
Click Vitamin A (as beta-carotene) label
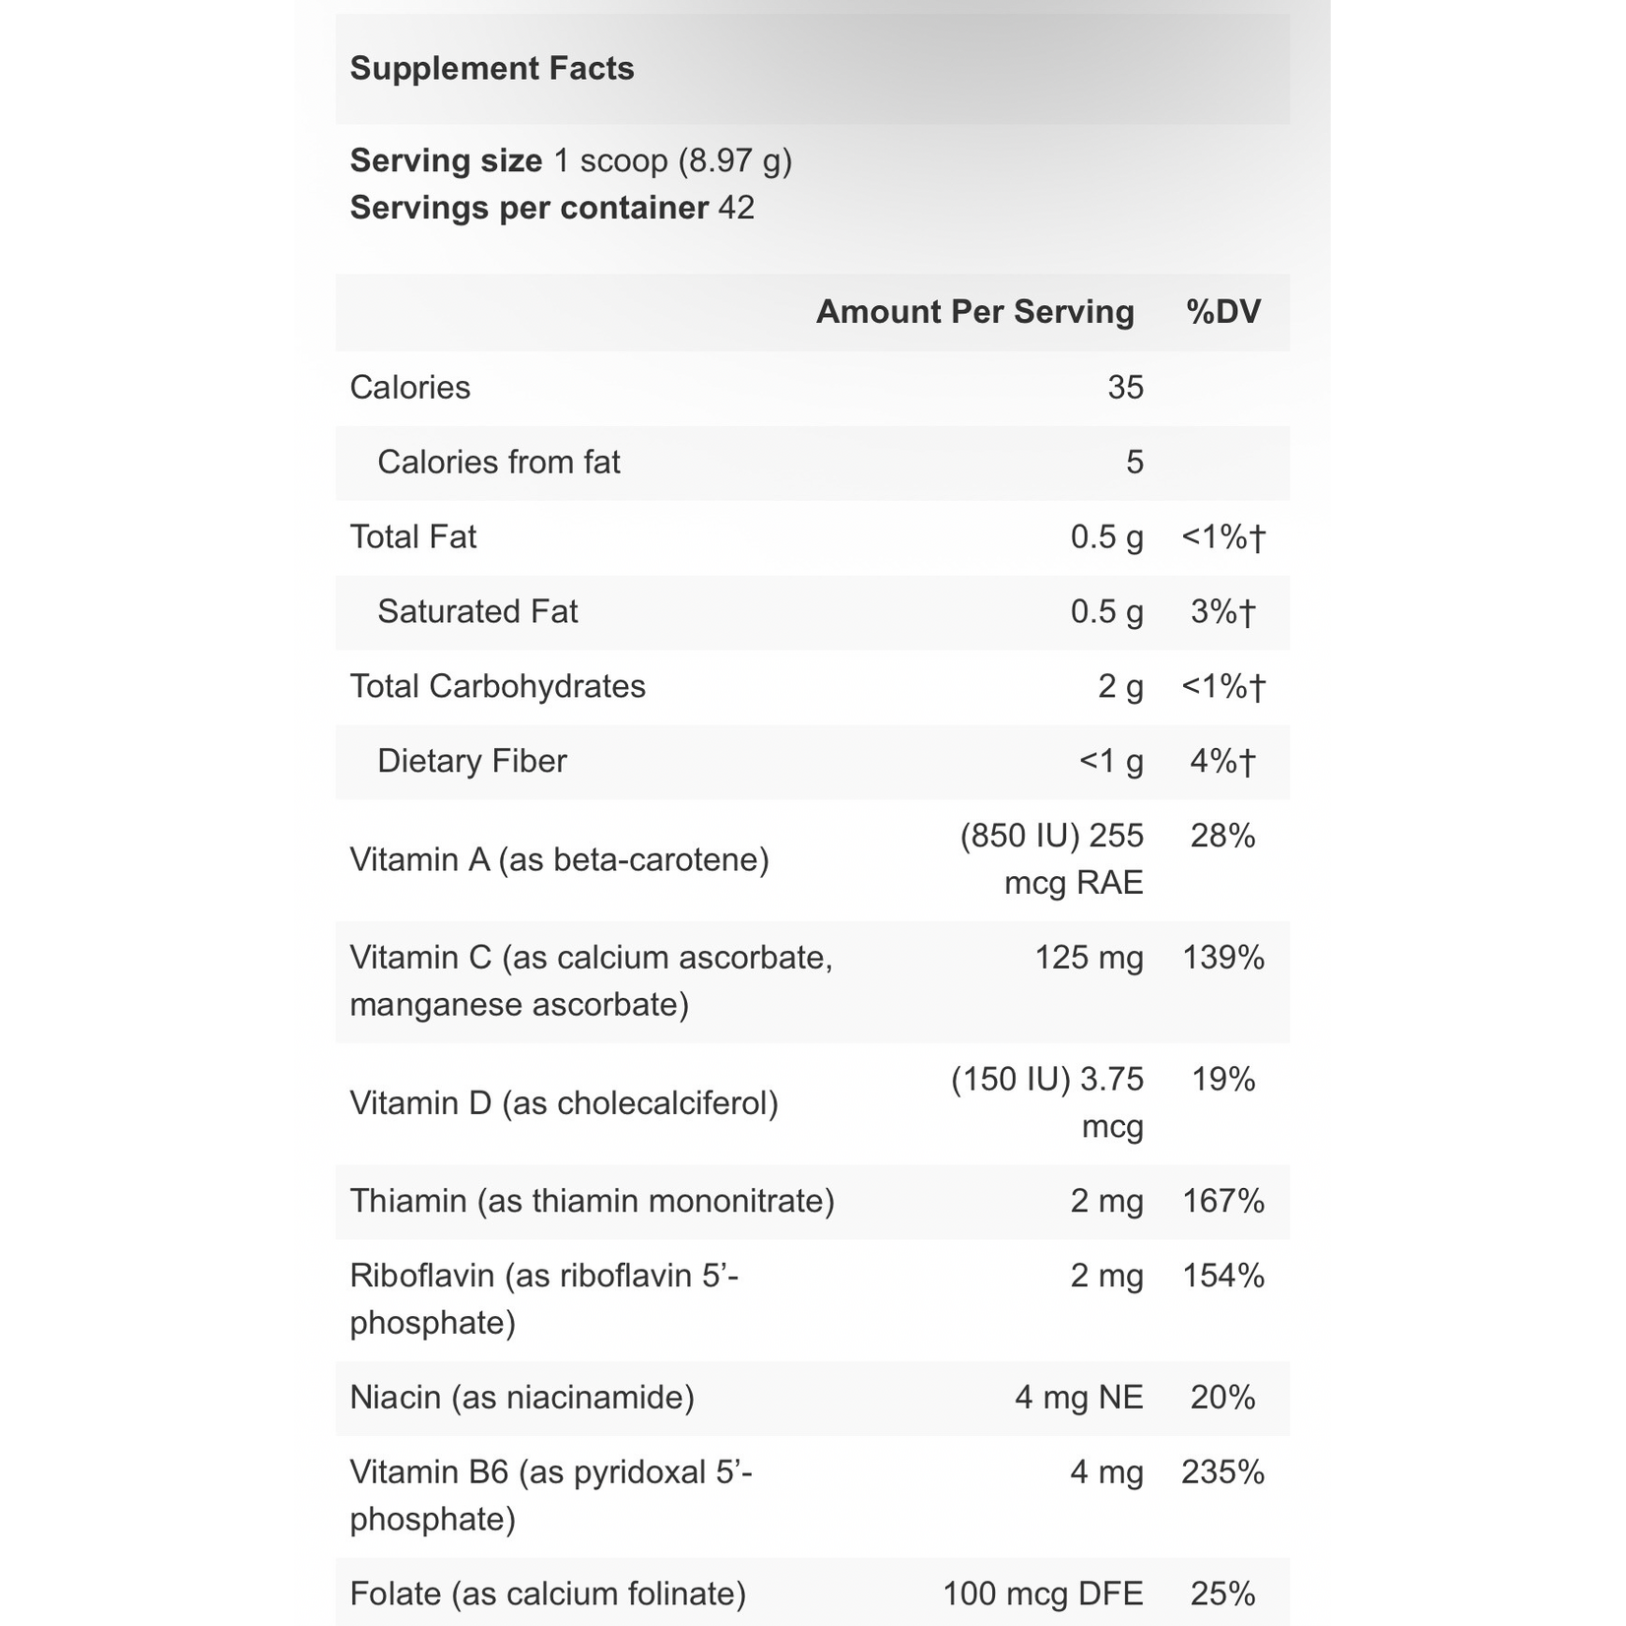click(559, 860)
